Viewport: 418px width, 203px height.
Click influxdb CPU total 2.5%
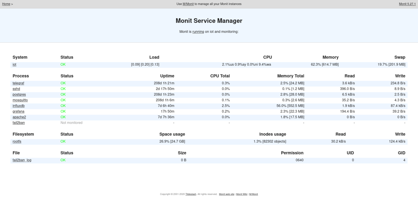(226, 106)
